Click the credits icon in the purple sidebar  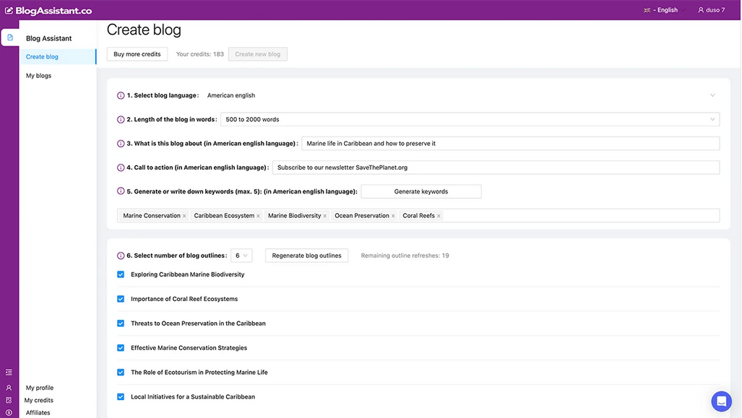click(9, 400)
